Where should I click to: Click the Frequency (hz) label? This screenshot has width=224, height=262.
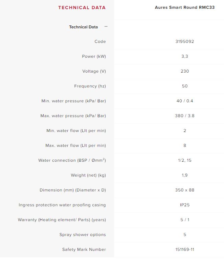(x=90, y=86)
